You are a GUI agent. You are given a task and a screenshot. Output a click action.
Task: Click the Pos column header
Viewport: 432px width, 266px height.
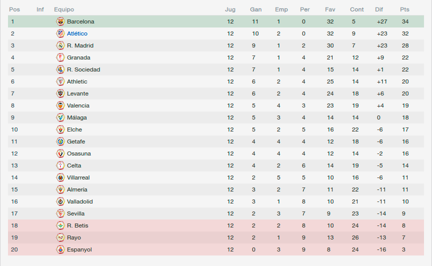pyautogui.click(x=14, y=9)
